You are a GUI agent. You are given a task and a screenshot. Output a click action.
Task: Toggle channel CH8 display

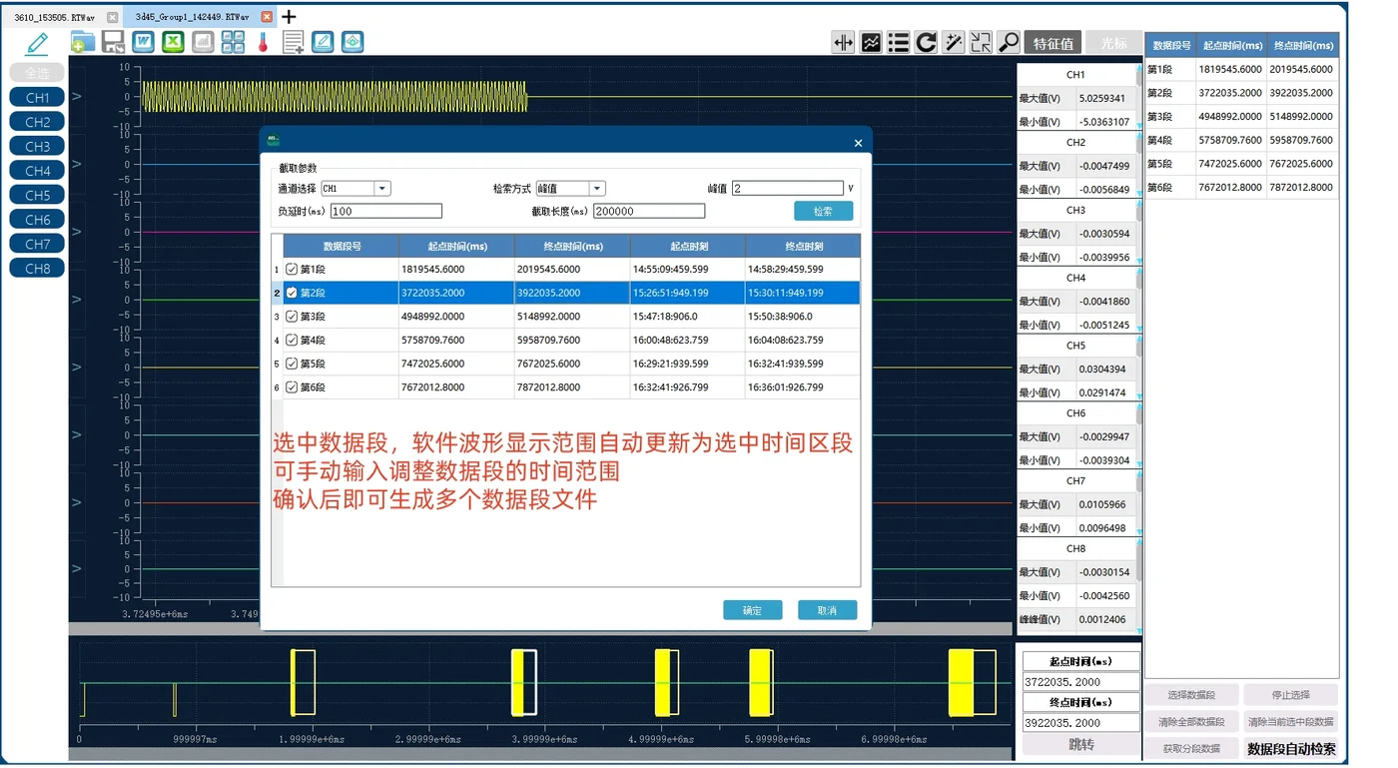point(37,268)
